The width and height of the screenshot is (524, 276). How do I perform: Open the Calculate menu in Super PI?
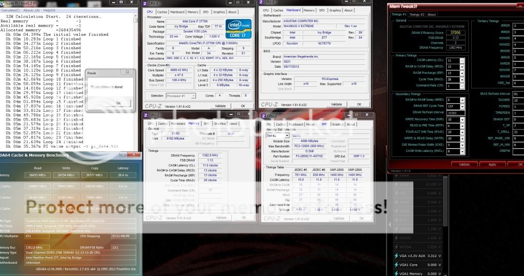(x=9, y=10)
